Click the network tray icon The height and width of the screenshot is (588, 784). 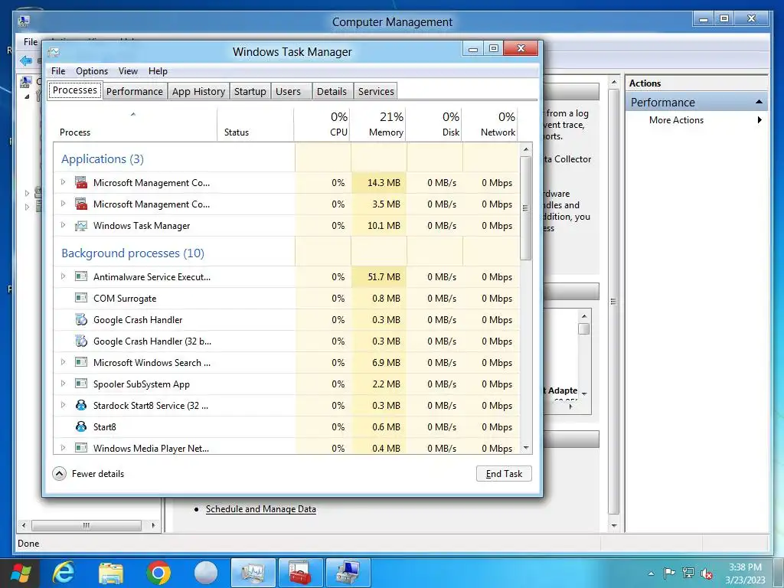pyautogui.click(x=688, y=573)
